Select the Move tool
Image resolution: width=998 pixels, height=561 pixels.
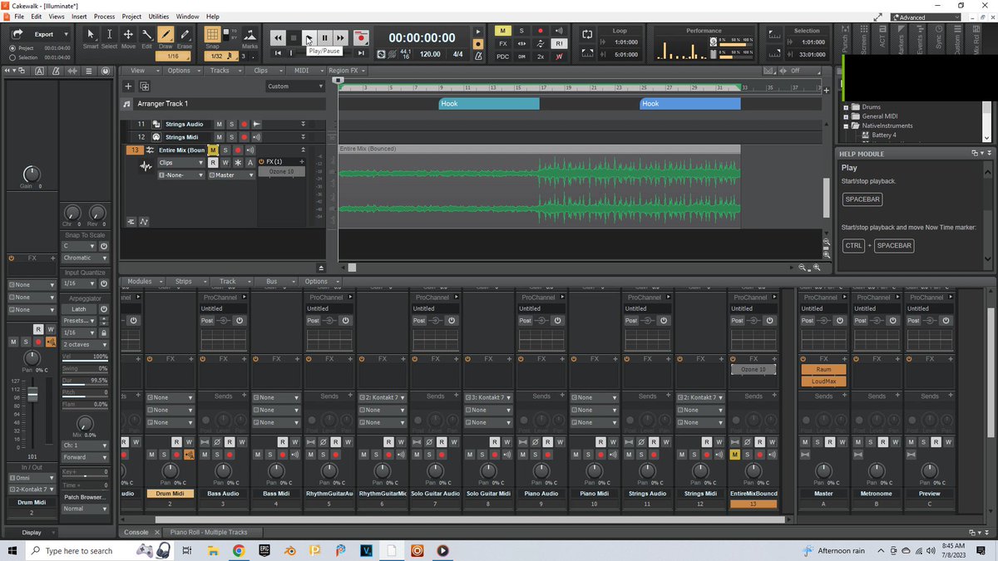[128, 38]
